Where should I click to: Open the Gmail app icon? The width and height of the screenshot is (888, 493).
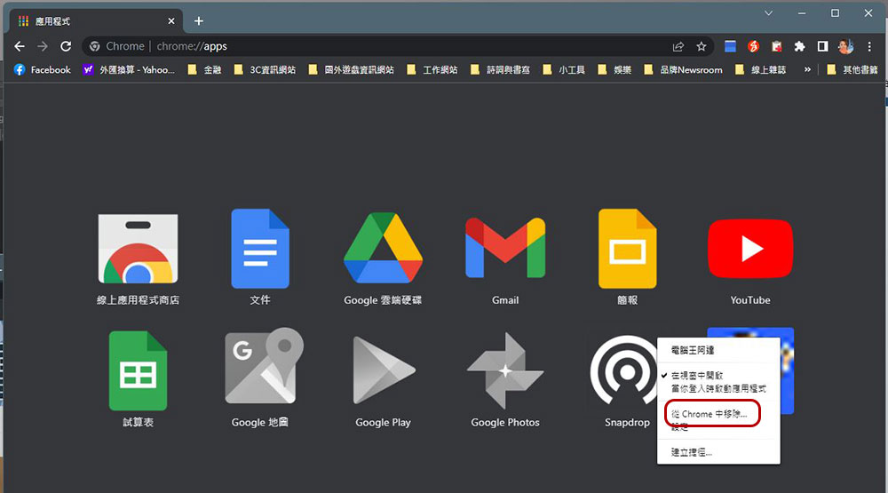pyautogui.click(x=505, y=250)
